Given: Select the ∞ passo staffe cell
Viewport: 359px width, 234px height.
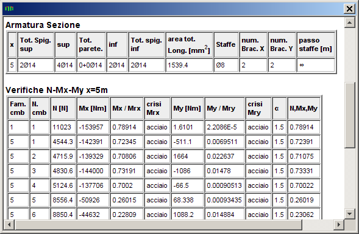Looking at the screenshot, I should (316, 65).
